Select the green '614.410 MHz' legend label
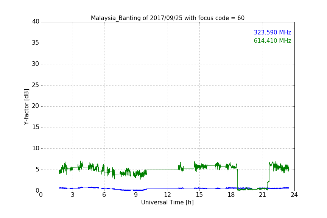Image resolution: width=327 pixels, height=218 pixels. coord(272,40)
